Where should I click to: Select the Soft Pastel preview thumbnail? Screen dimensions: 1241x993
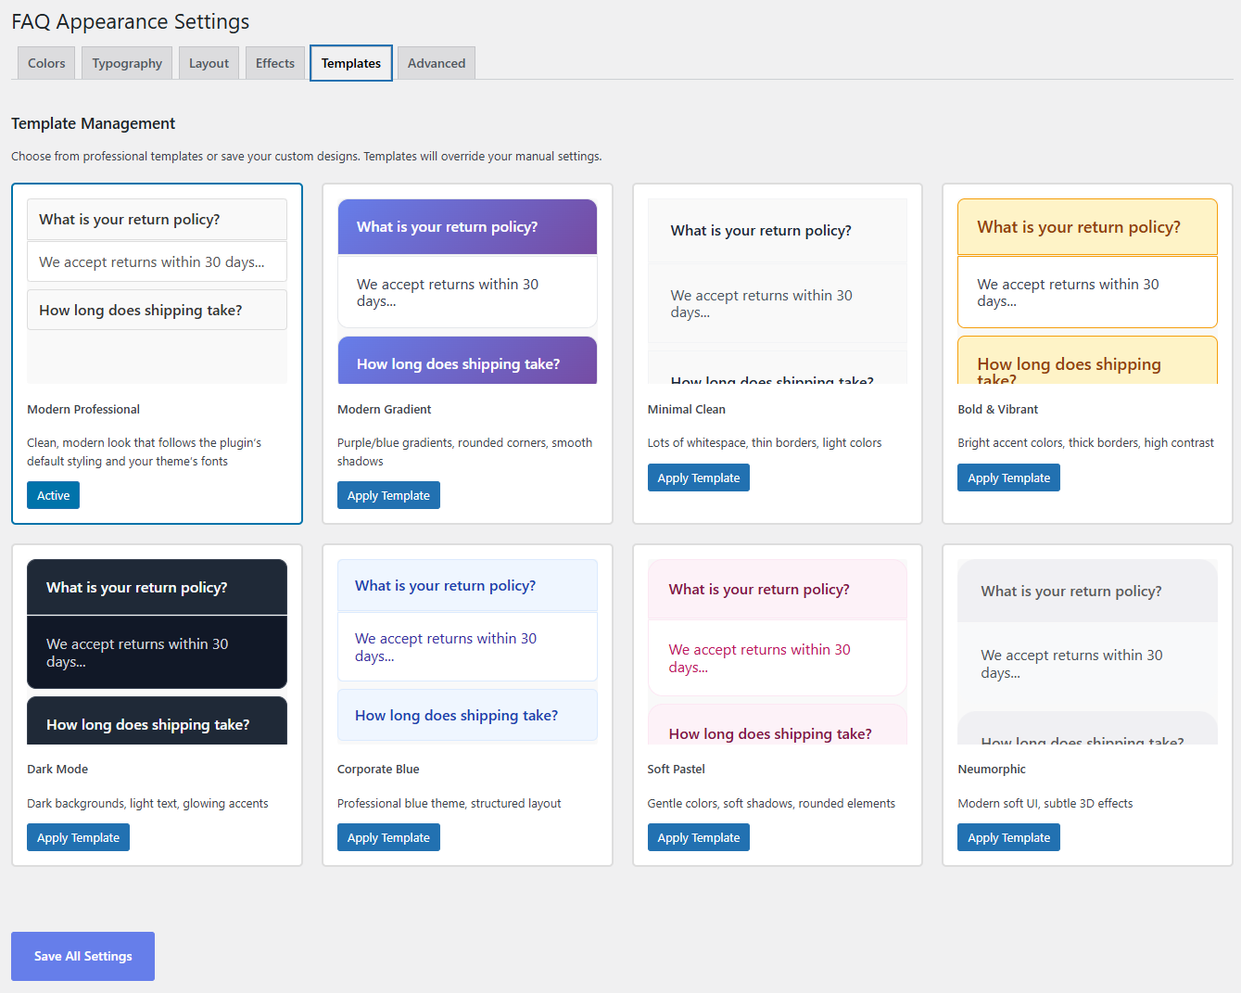pyautogui.click(x=777, y=651)
